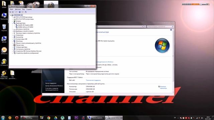Image resolution: width=214 pixels, height=120 pixels.
Task: Open Adobe Premiere Pro taskbar icon
Action: click(76, 118)
